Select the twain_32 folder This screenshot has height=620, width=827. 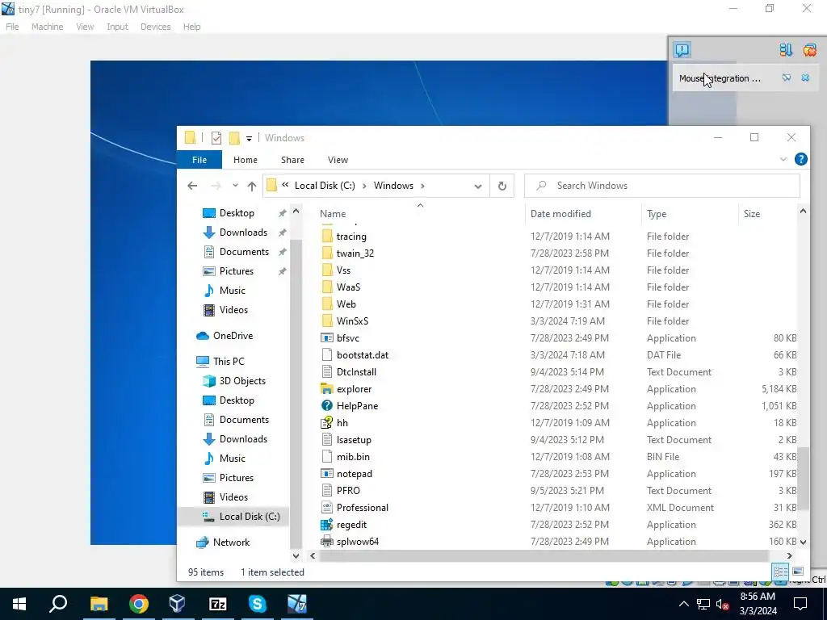coord(355,253)
